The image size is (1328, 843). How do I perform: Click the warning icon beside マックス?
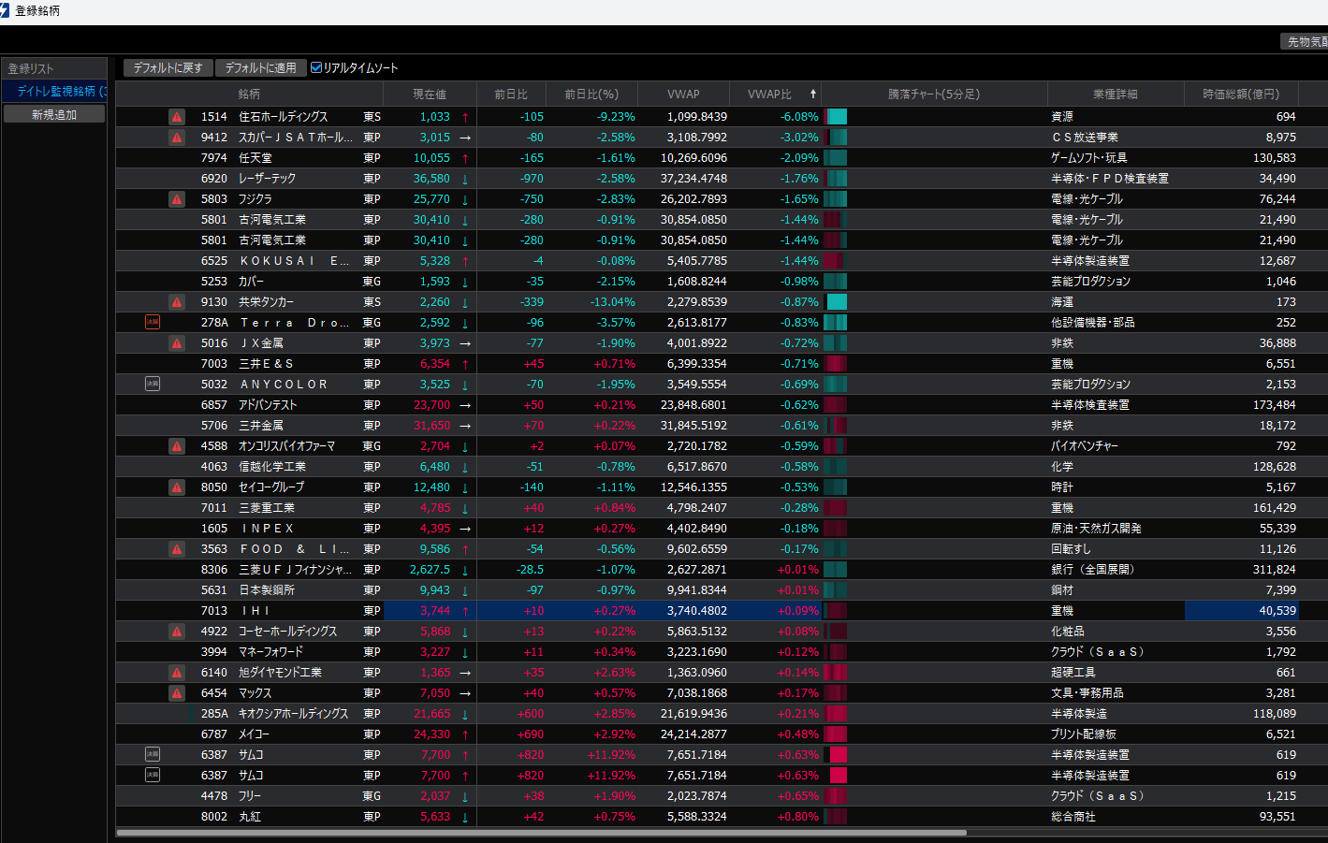pos(176,693)
